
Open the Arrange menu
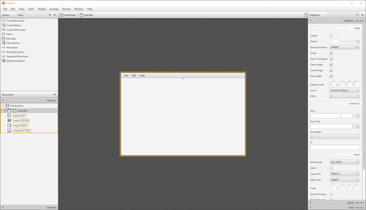(x=54, y=9)
